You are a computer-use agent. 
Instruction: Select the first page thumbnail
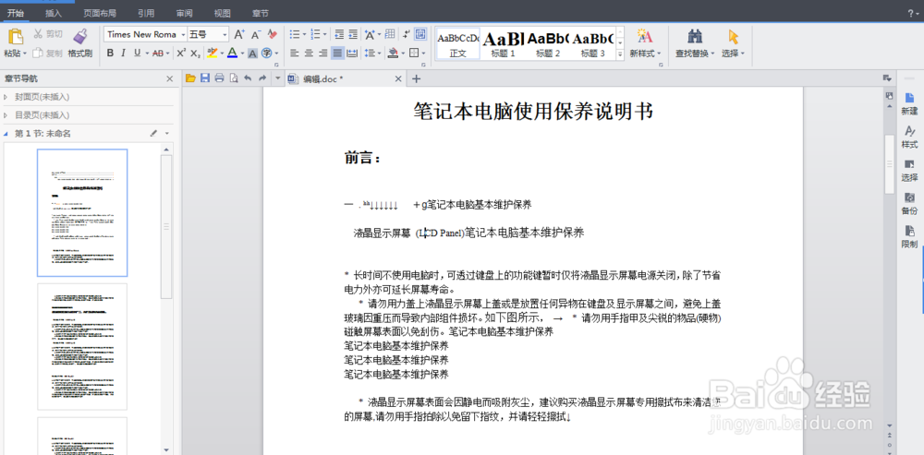(x=82, y=212)
